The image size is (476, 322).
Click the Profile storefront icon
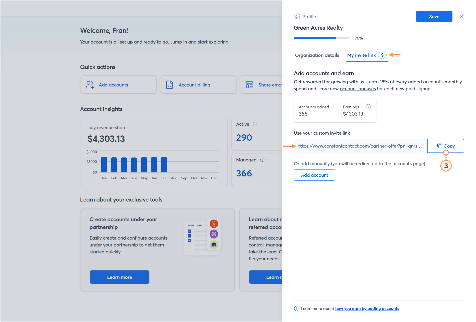(297, 16)
